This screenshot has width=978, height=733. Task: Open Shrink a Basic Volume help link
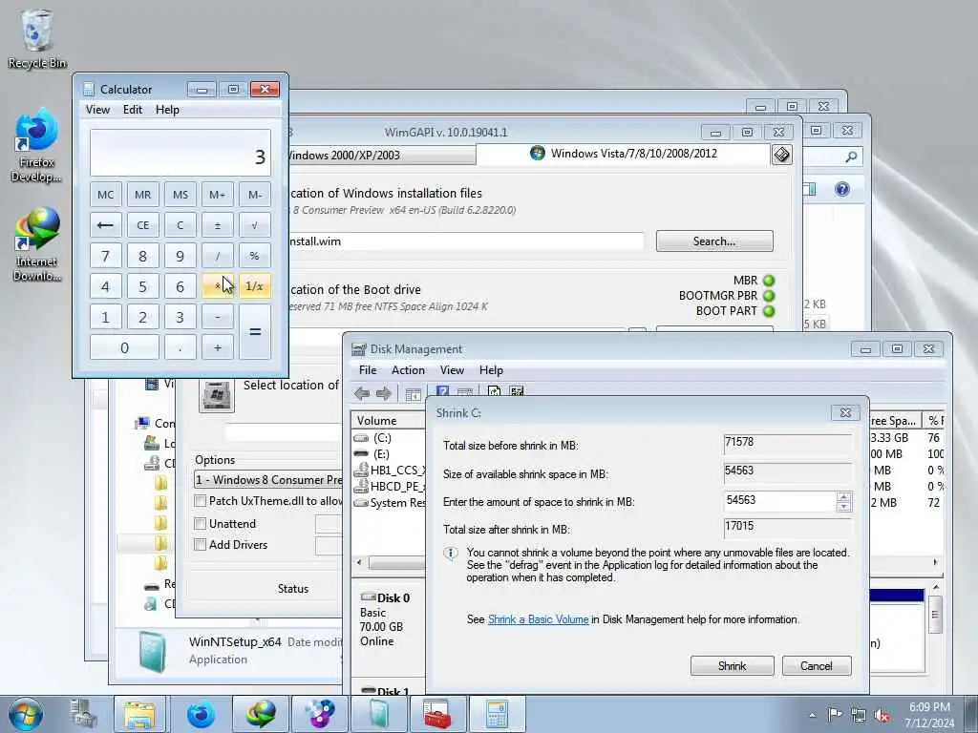[539, 619]
